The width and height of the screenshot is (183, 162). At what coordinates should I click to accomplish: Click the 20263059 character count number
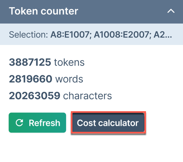click(35, 96)
